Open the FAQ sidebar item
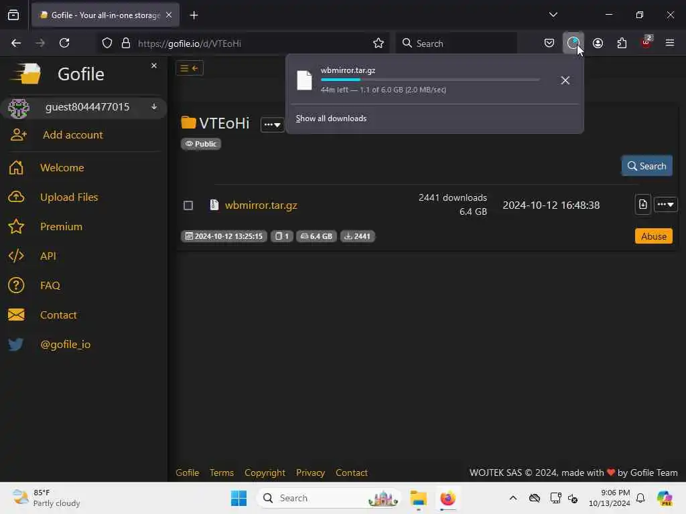The width and height of the screenshot is (686, 514). [x=50, y=285]
